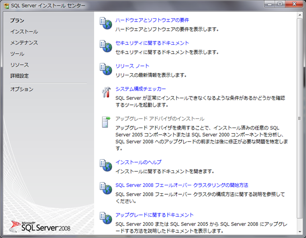306x238 pixels.
Task: Click アップグレード アドバイザのインストール
Action: click(x=160, y=119)
